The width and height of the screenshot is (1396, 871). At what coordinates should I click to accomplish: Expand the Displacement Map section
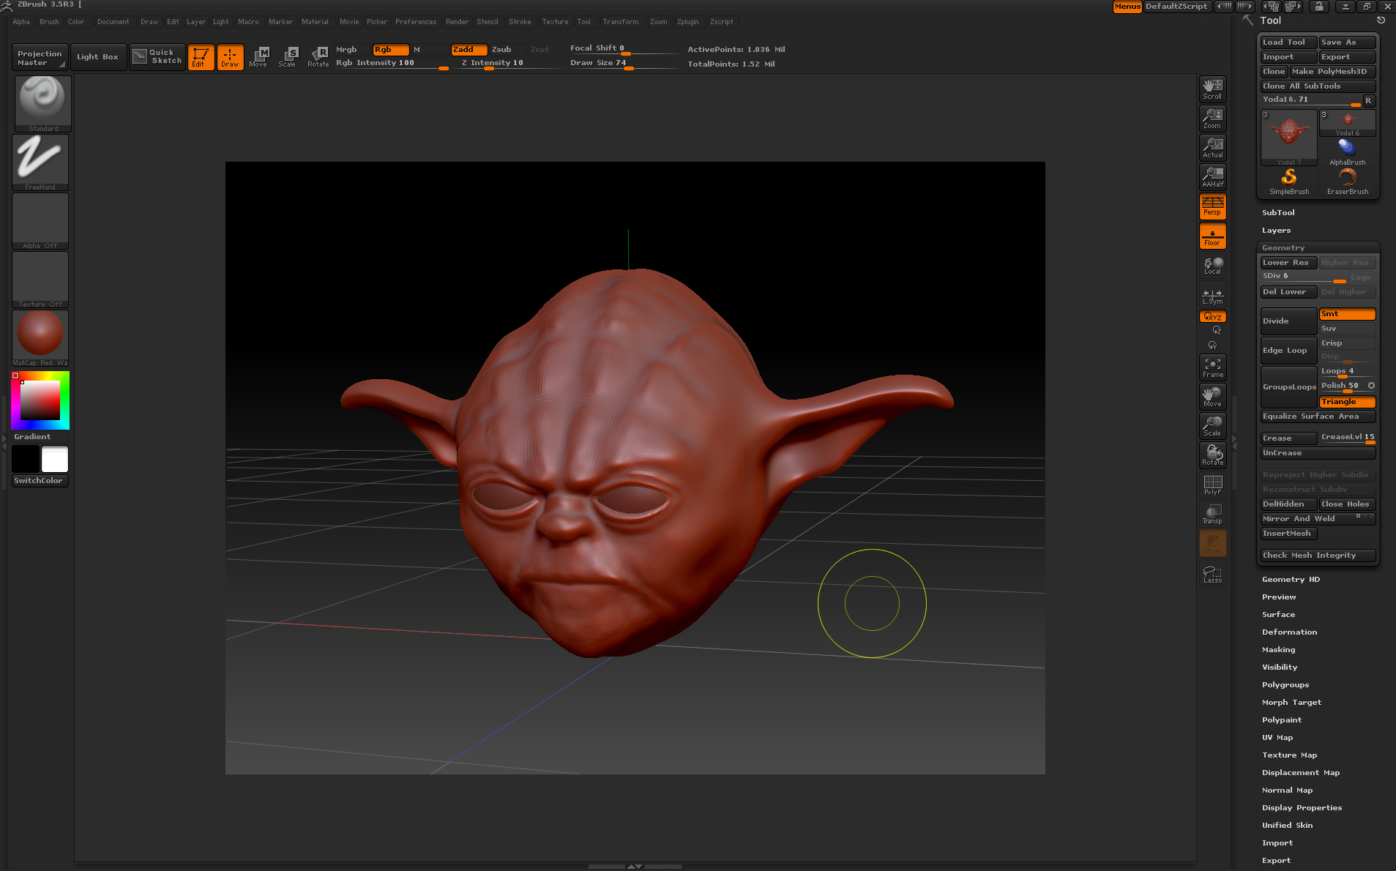(x=1301, y=773)
